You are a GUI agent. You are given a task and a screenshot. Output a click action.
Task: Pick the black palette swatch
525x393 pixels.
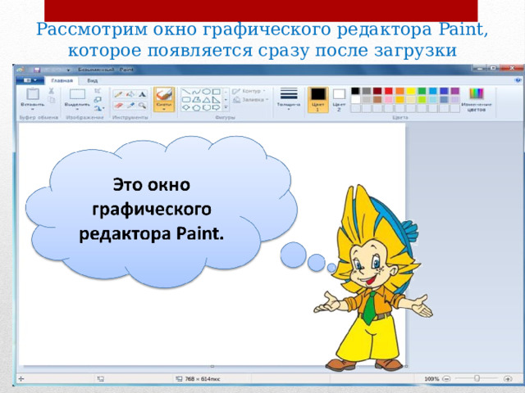[x=355, y=91]
